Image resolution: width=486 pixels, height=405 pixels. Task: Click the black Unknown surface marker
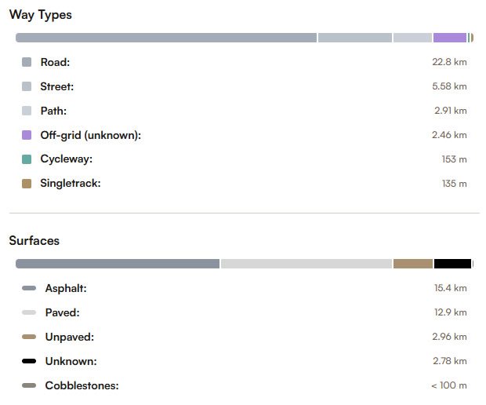[x=29, y=361]
